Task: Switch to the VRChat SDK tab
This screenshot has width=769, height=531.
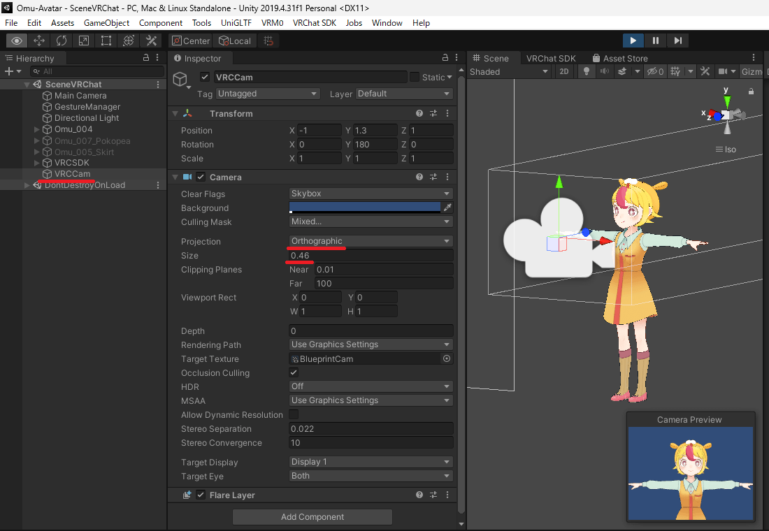Action: [x=550, y=59]
